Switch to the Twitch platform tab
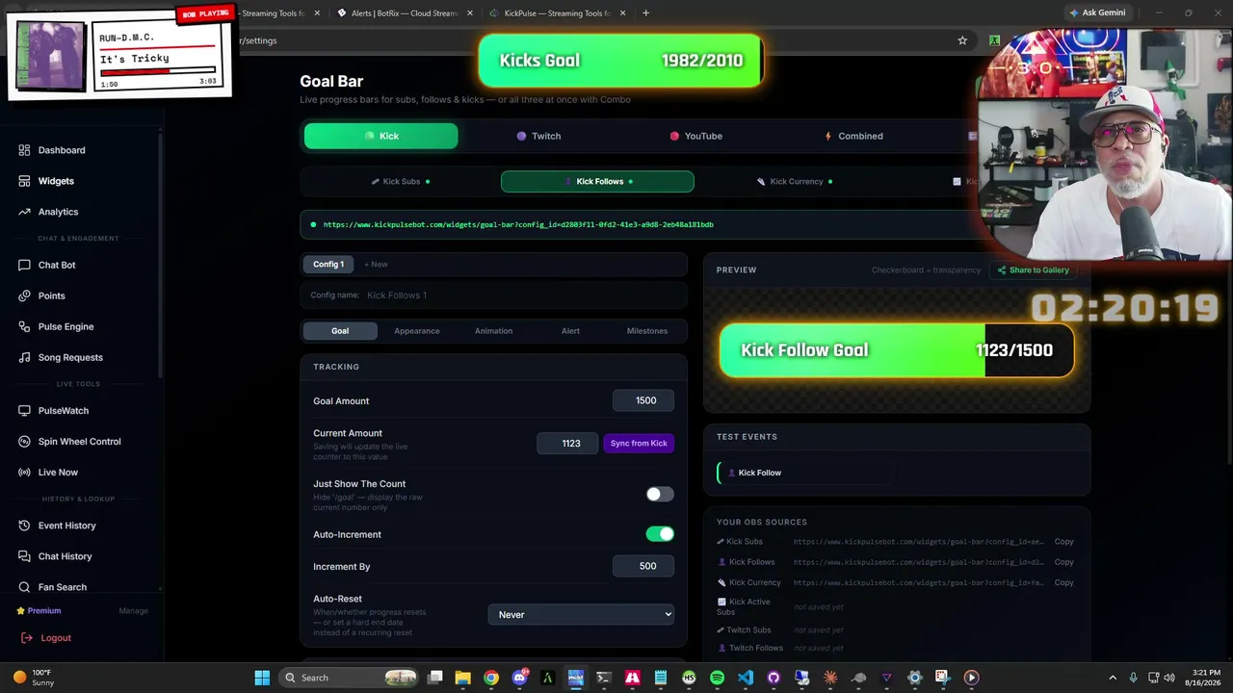 click(538, 136)
